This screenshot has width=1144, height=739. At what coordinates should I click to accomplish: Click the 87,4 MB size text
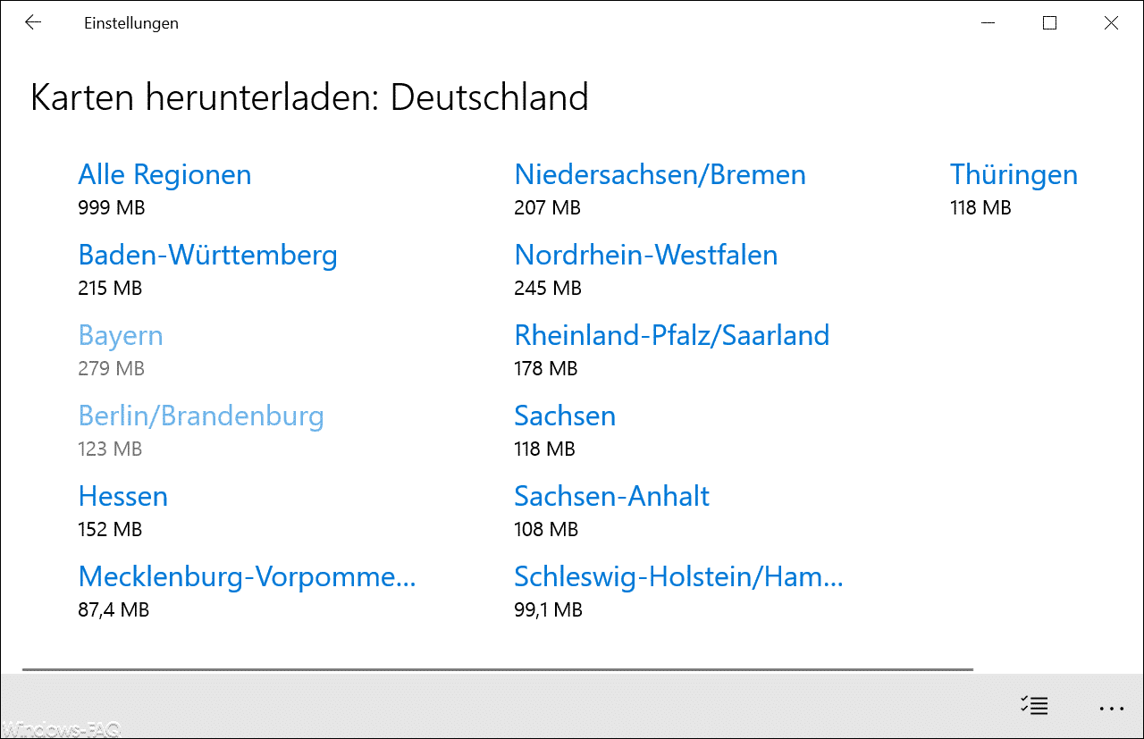[114, 610]
